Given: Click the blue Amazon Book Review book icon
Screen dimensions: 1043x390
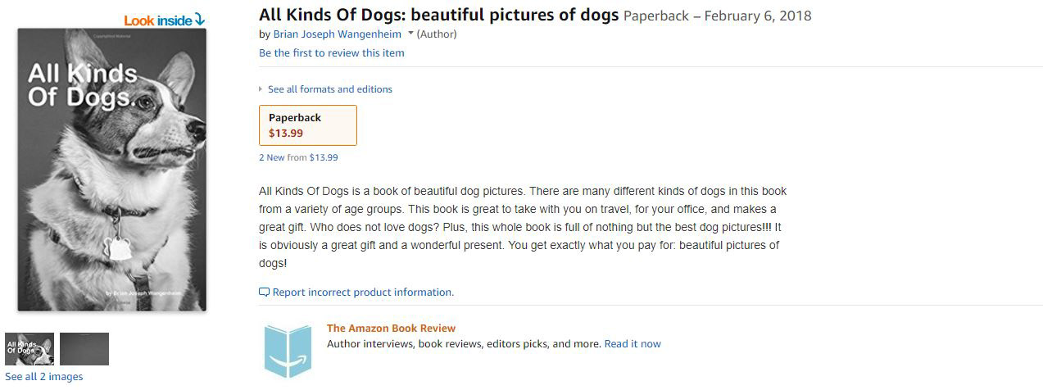Looking at the screenshot, I should [288, 351].
